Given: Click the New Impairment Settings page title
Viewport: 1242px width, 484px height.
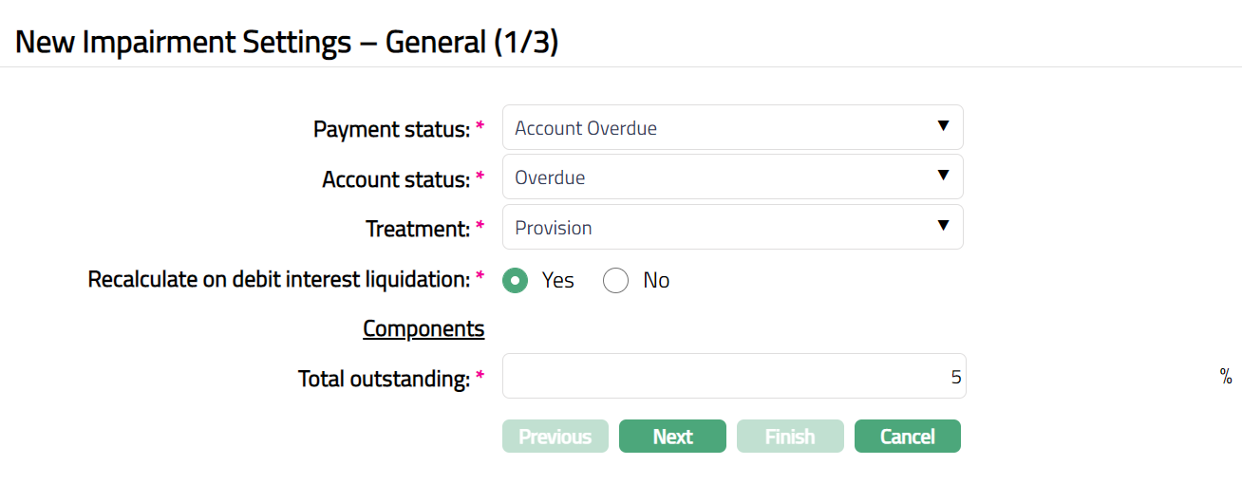Looking at the screenshot, I should (287, 43).
